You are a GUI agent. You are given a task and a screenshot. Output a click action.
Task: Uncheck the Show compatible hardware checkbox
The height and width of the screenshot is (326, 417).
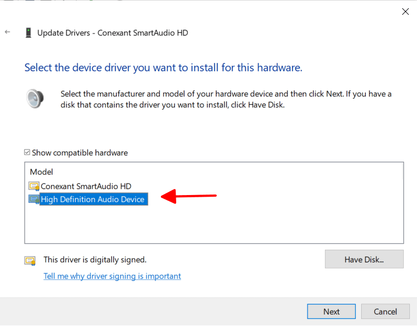coord(28,153)
